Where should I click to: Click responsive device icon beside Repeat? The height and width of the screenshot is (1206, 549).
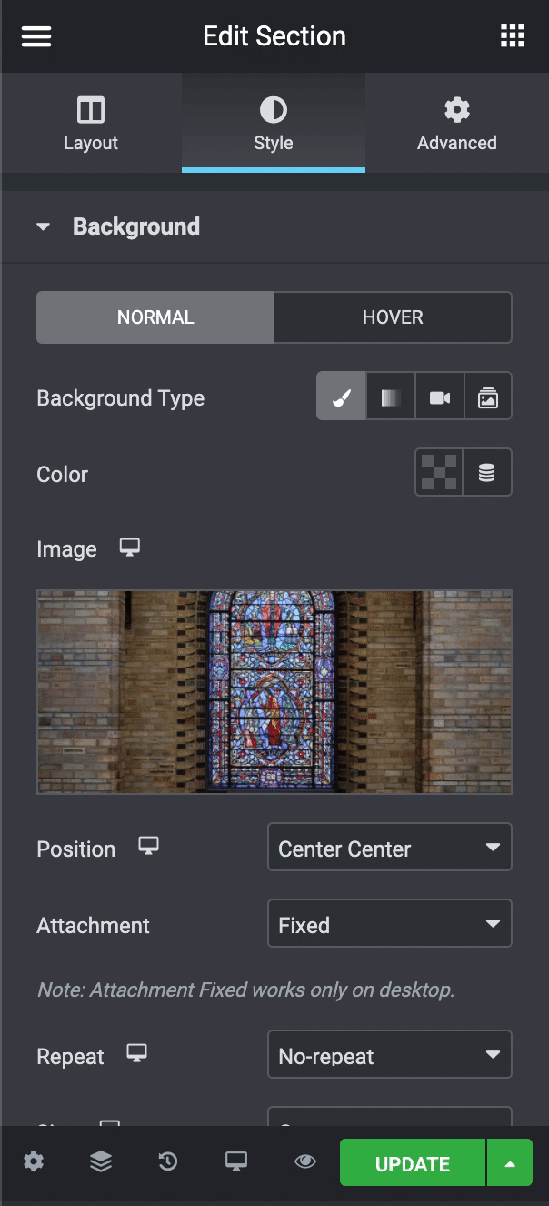coord(136,1054)
